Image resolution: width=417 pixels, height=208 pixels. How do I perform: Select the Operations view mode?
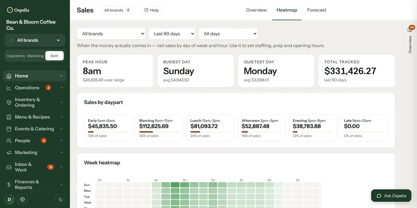[16, 56]
